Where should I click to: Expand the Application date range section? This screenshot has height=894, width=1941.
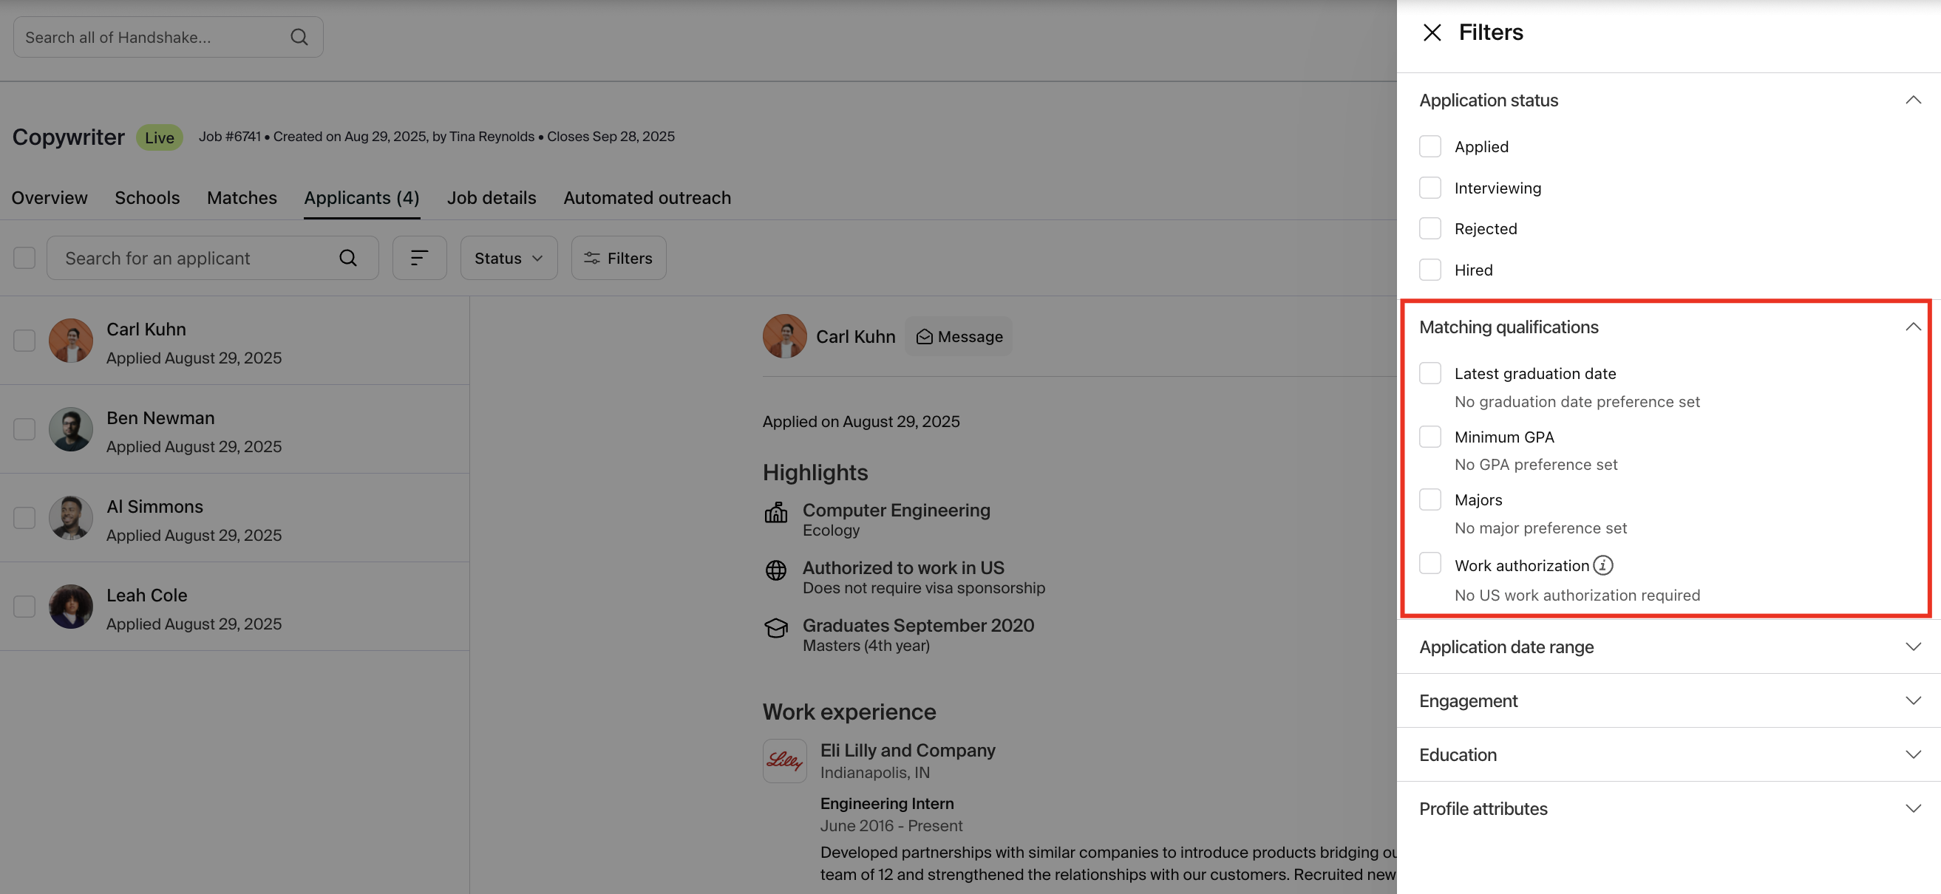(x=1912, y=646)
